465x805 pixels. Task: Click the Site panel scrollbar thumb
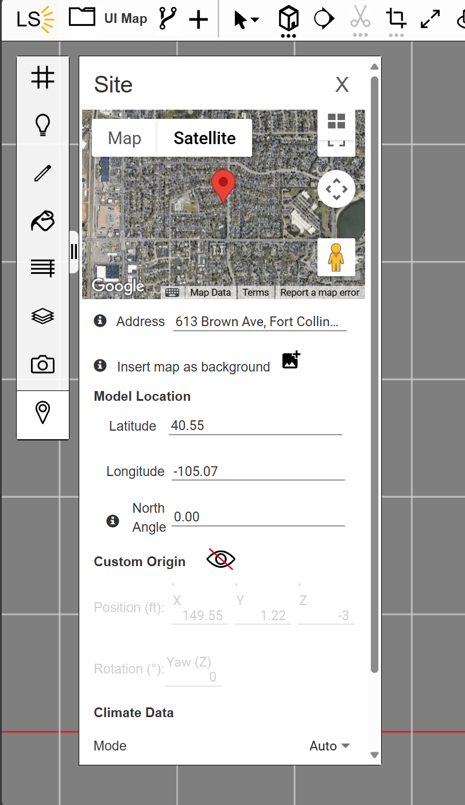(374, 374)
